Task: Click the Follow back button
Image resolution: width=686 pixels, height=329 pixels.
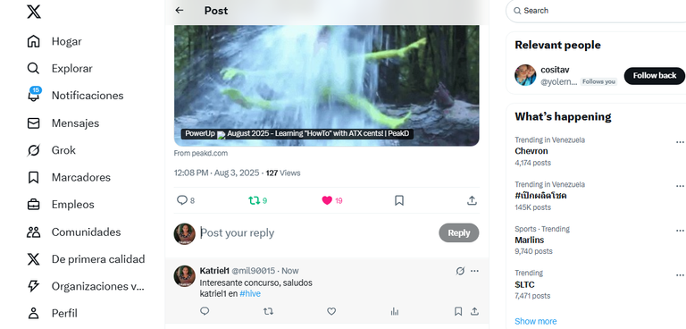Action: point(654,76)
